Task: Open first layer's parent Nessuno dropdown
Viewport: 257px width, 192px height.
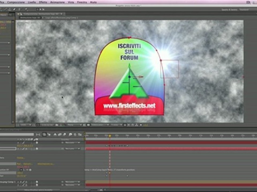Action: 72,143
